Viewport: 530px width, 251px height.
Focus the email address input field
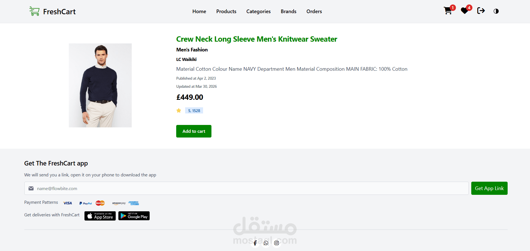click(246, 188)
